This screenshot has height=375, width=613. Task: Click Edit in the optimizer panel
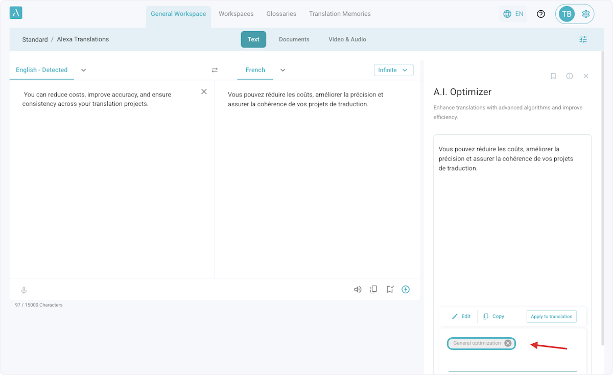point(461,316)
